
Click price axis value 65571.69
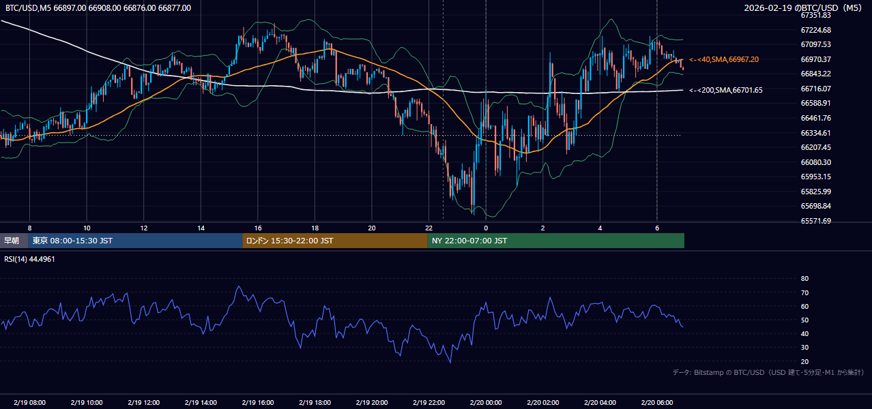point(815,221)
